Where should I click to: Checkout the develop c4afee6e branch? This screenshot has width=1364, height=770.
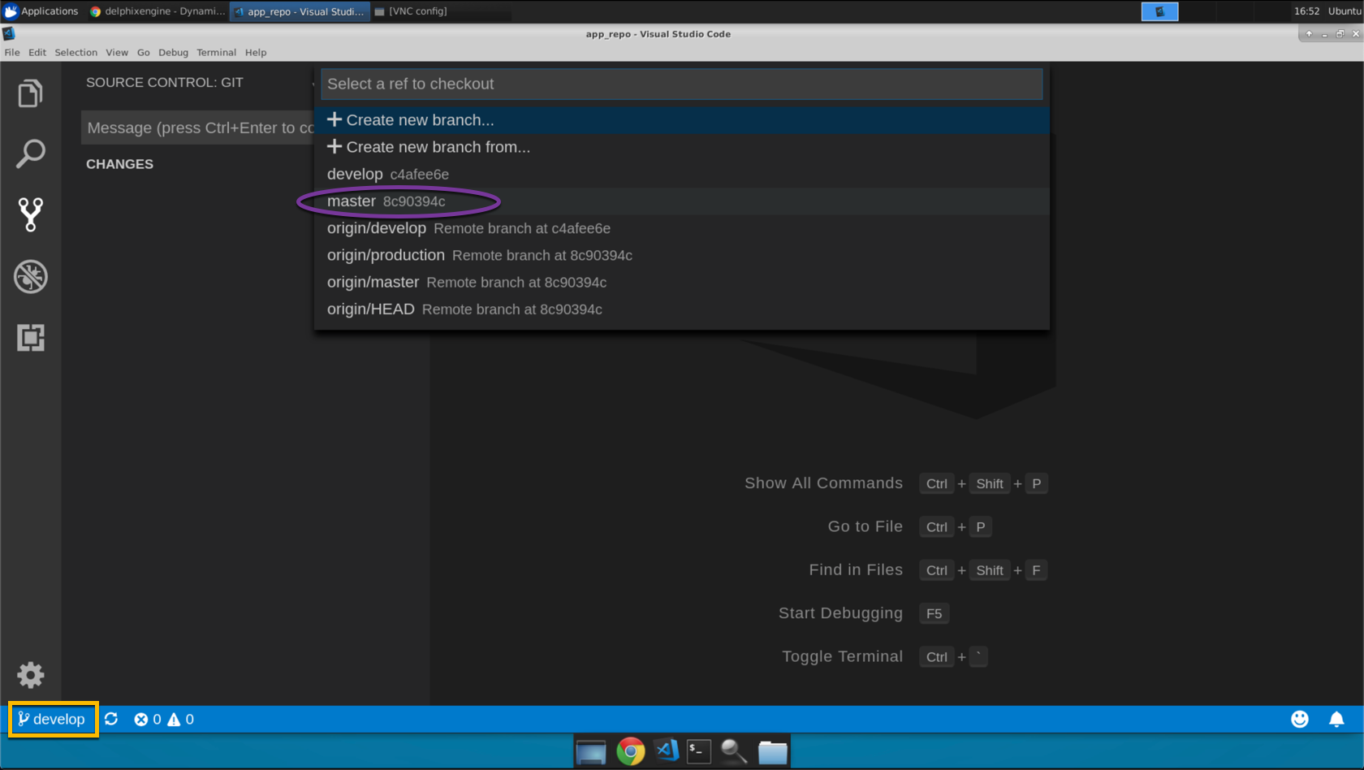[x=682, y=174]
